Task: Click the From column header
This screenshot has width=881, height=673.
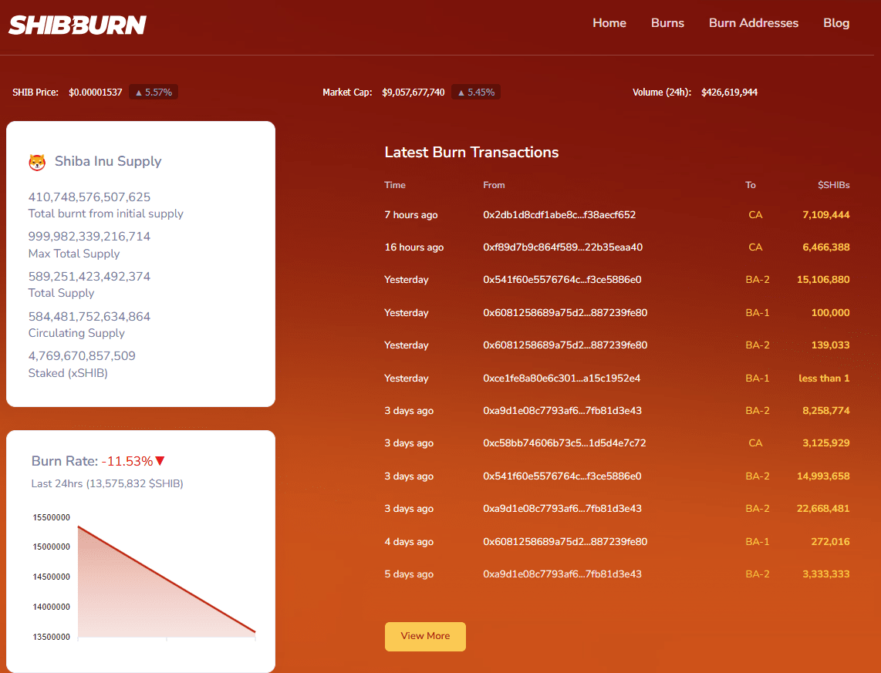Action: click(494, 185)
